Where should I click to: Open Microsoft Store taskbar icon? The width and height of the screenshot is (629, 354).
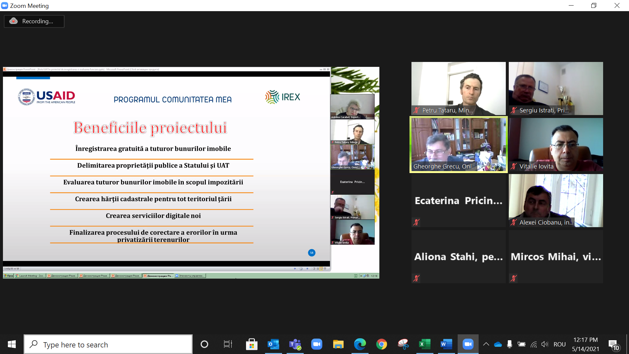(252, 344)
